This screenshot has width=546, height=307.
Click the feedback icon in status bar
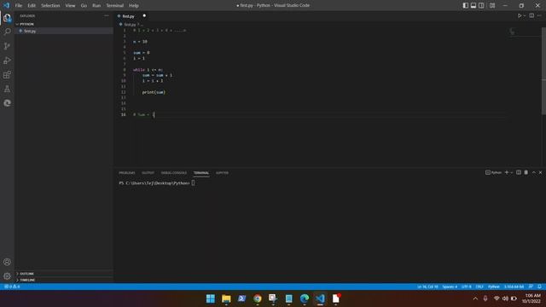531,287
